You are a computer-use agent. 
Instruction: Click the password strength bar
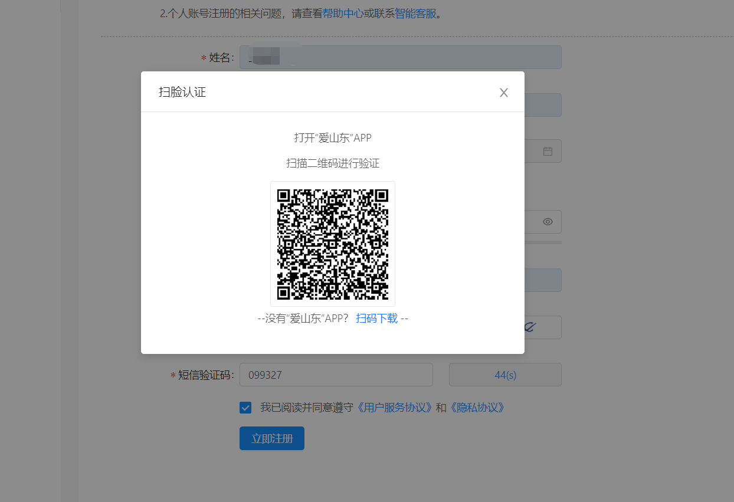(542, 242)
